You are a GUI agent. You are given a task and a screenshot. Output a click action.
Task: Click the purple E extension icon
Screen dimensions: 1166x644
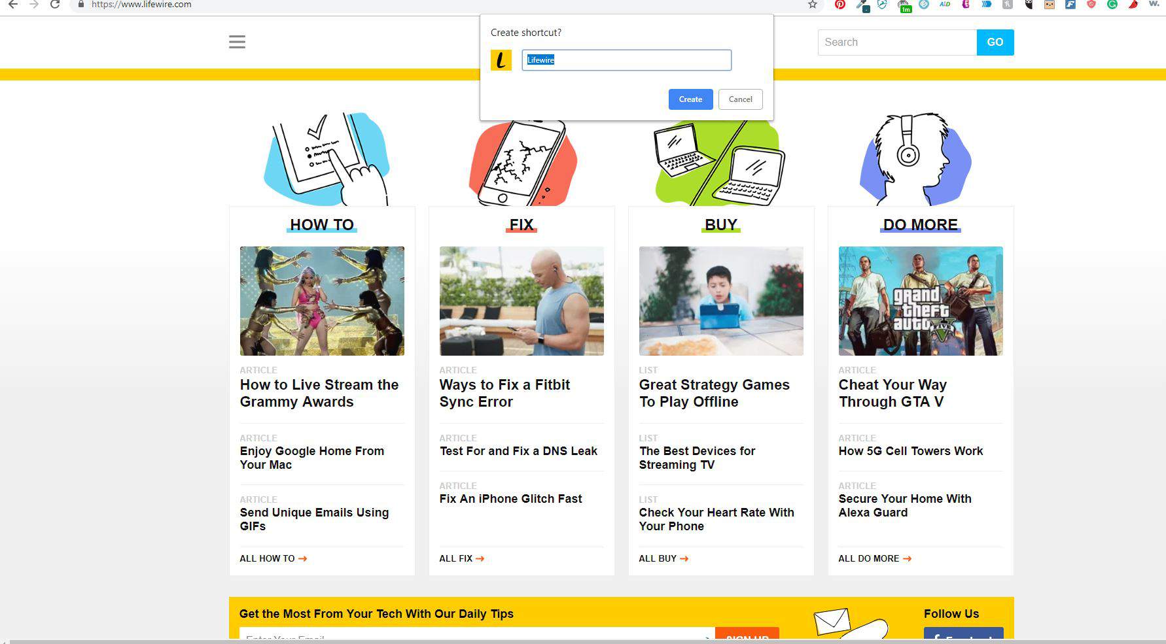point(966,4)
